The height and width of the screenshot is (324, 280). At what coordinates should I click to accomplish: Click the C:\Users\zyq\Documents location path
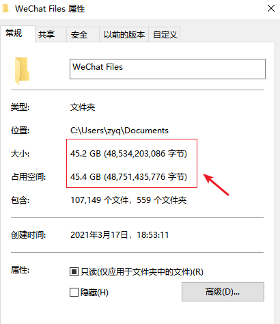click(120, 131)
